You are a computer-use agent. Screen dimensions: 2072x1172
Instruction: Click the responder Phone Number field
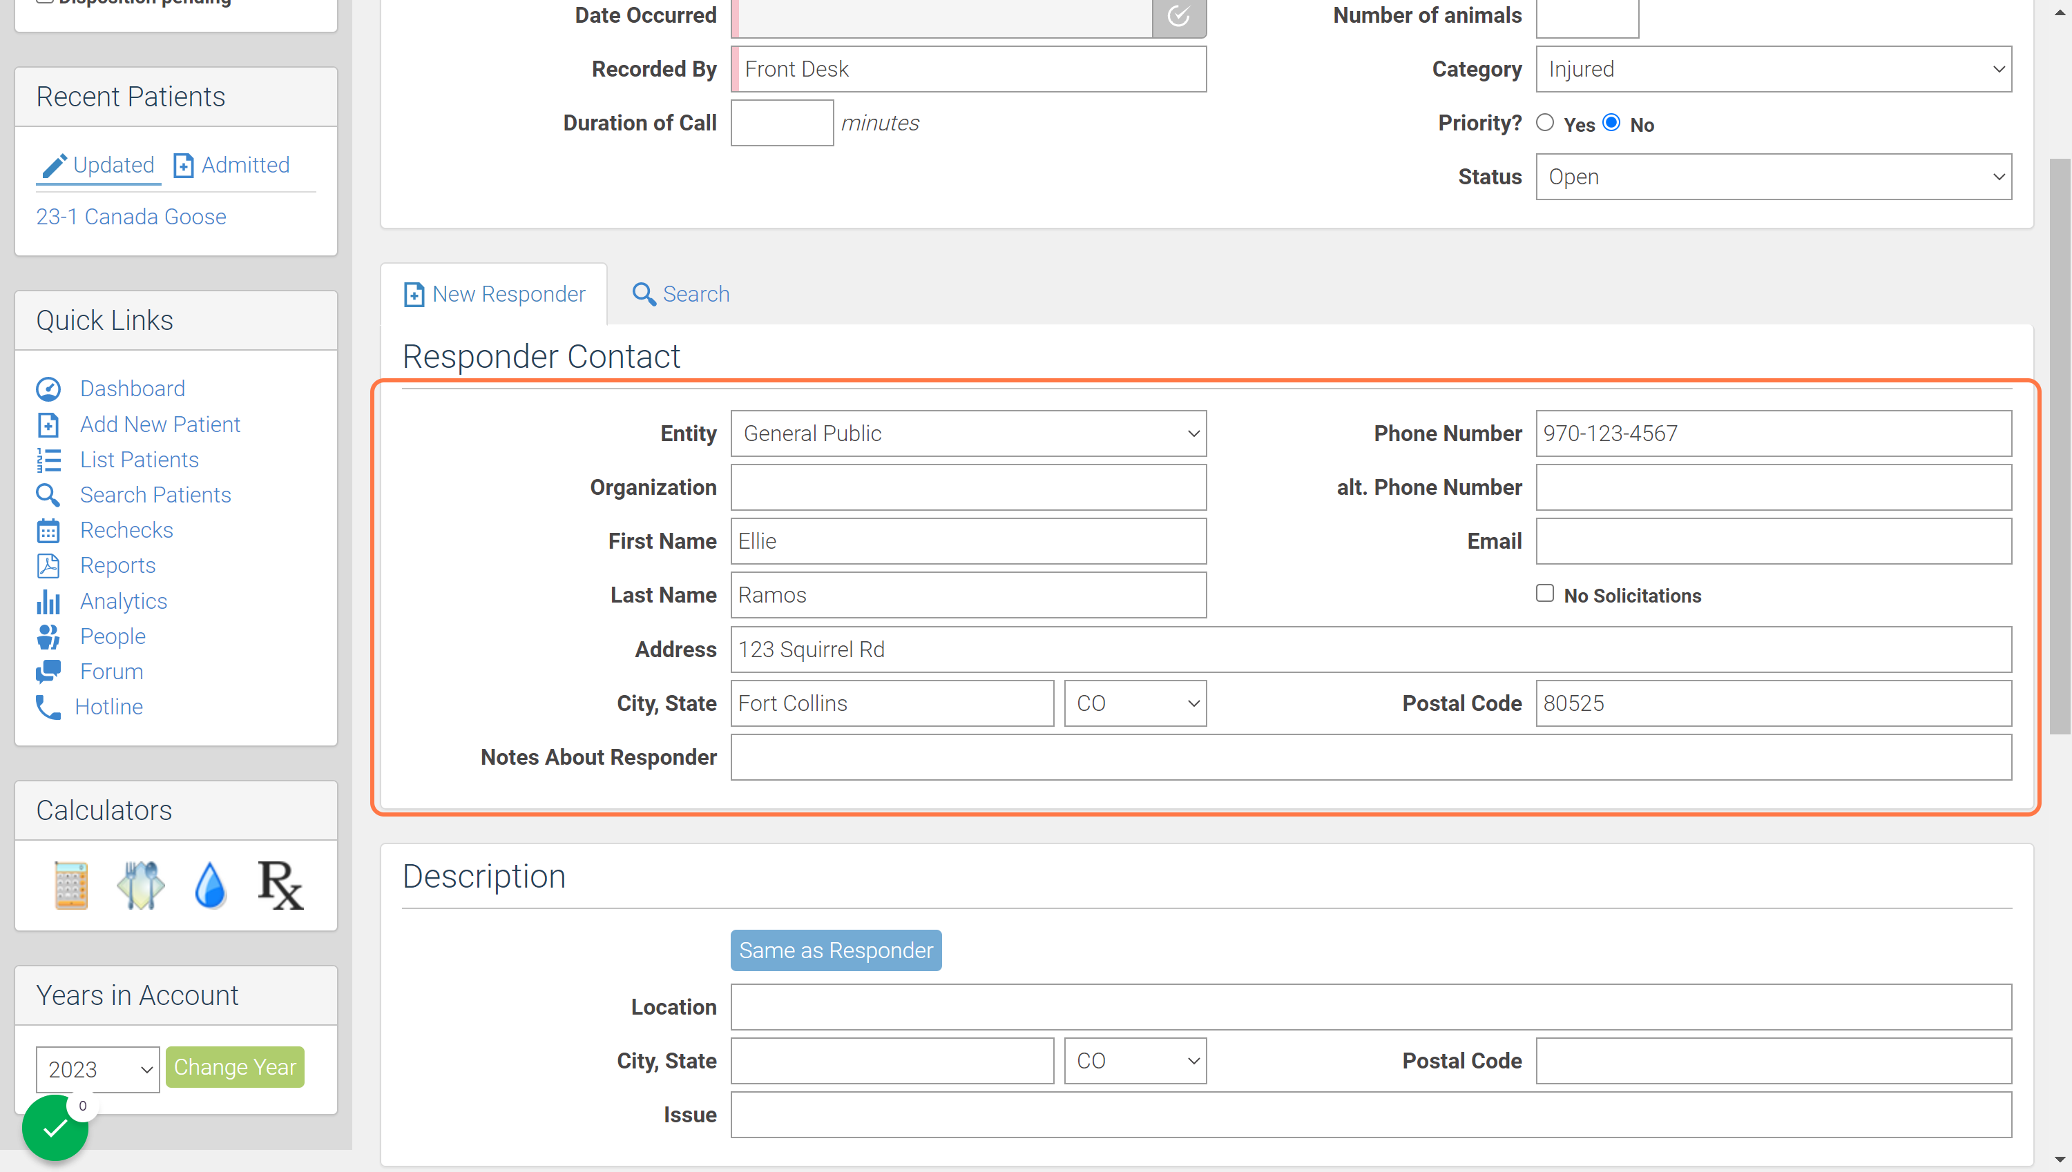click(x=1773, y=433)
